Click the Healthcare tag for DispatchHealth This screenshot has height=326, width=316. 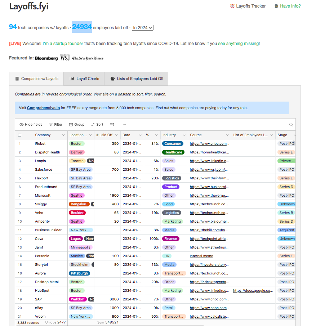coord(173,152)
